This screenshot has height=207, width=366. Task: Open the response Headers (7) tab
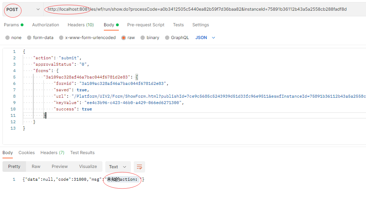click(52, 153)
